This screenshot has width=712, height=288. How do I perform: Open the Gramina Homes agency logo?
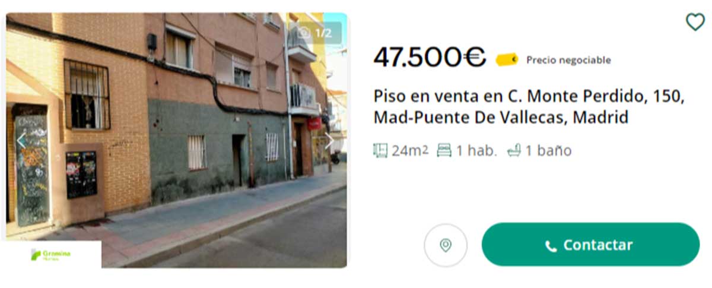[51, 255]
